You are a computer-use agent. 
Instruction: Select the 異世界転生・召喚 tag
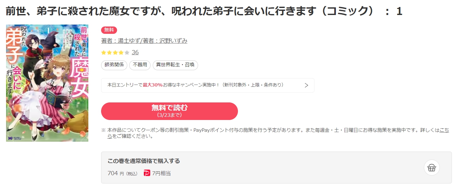[175, 65]
